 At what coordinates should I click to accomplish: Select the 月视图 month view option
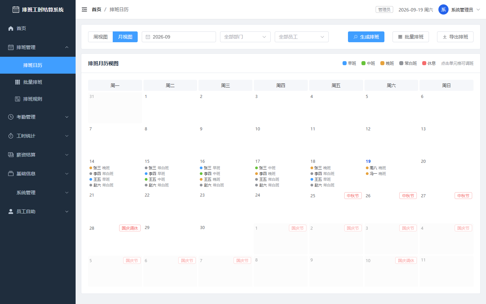point(125,37)
